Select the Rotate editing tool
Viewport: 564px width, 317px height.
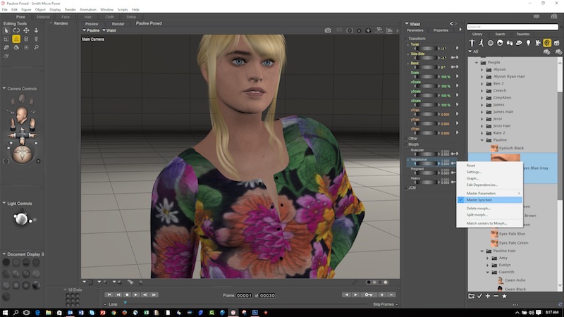(x=16, y=30)
